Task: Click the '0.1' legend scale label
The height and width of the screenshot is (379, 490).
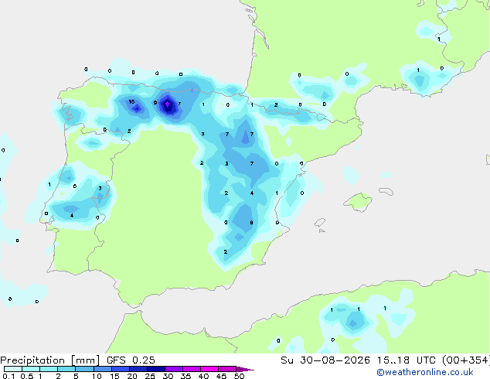Action: pos(9,376)
